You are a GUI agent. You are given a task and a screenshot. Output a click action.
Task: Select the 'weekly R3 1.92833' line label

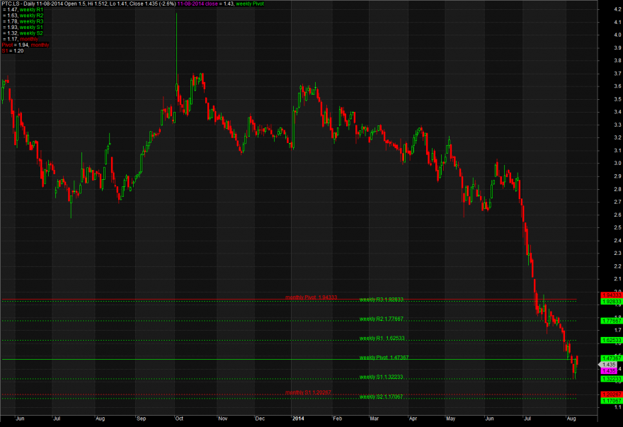[x=382, y=300]
